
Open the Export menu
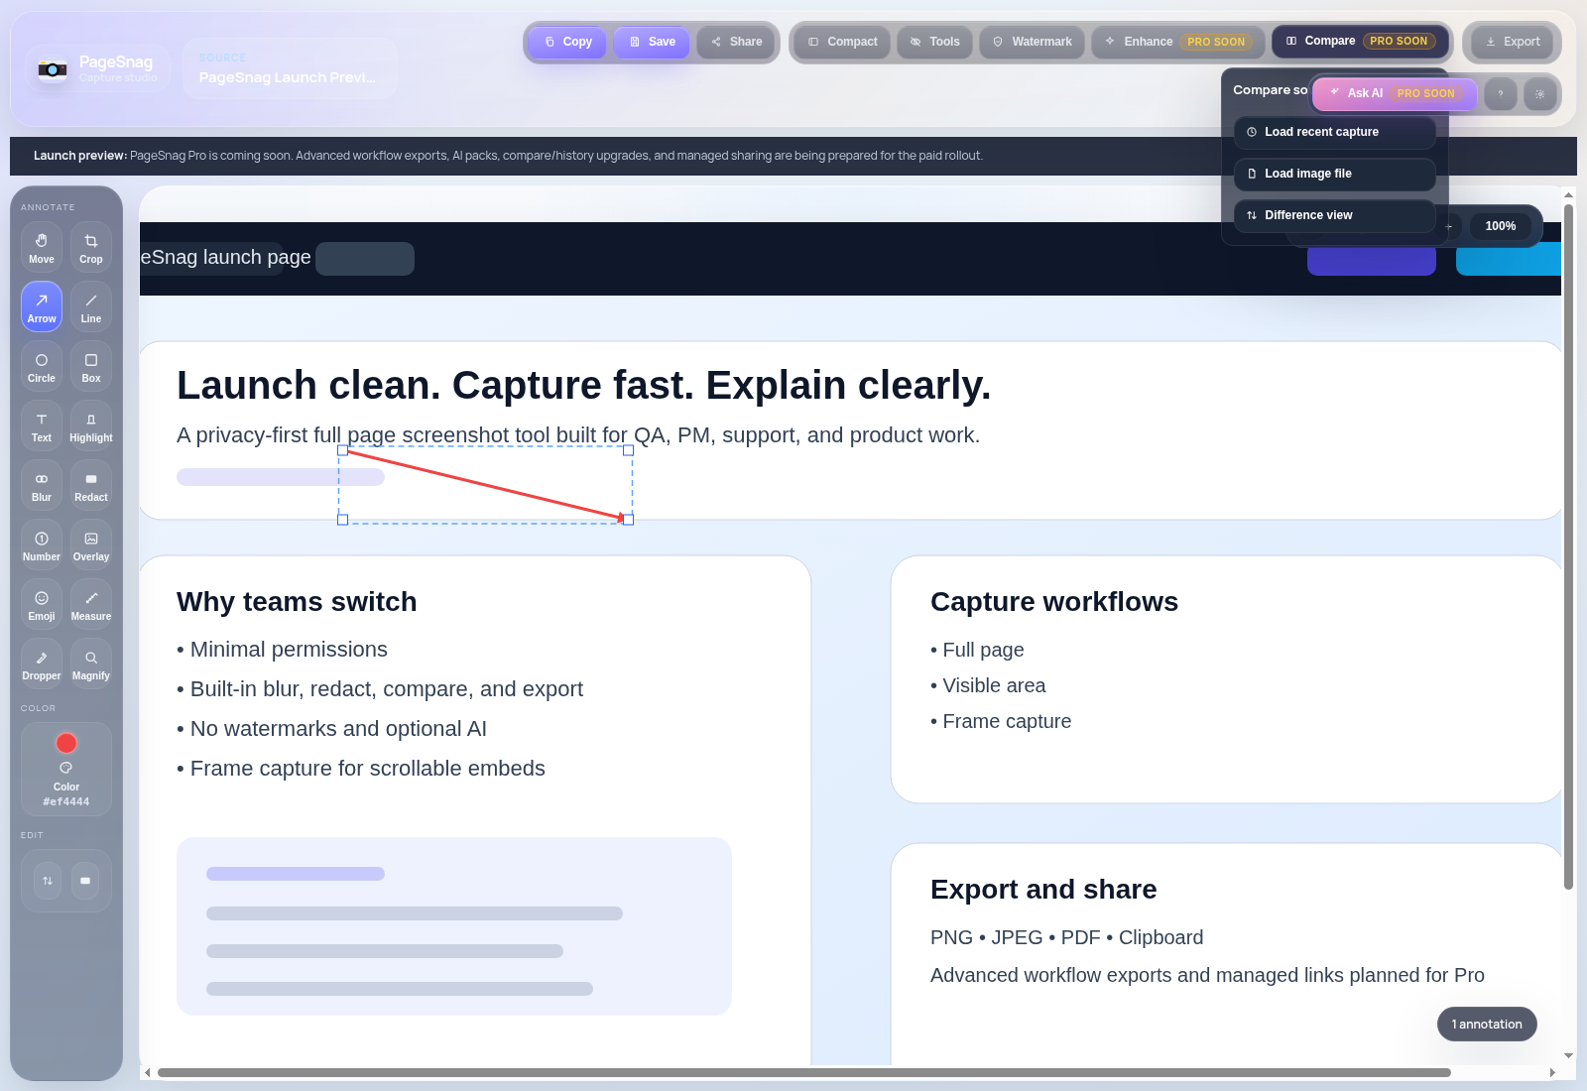pos(1513,42)
